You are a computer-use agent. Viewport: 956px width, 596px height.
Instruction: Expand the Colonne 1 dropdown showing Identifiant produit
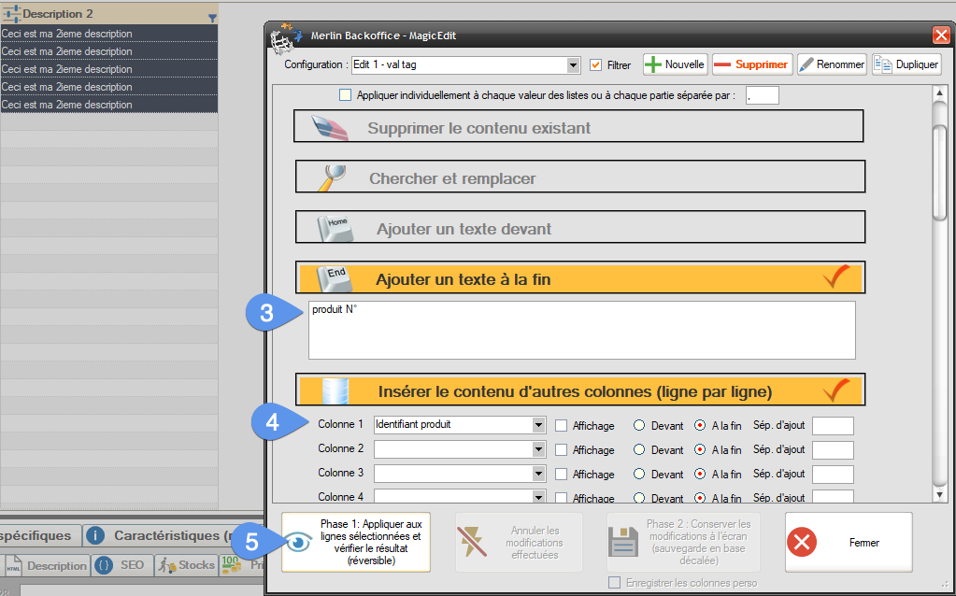(x=537, y=425)
